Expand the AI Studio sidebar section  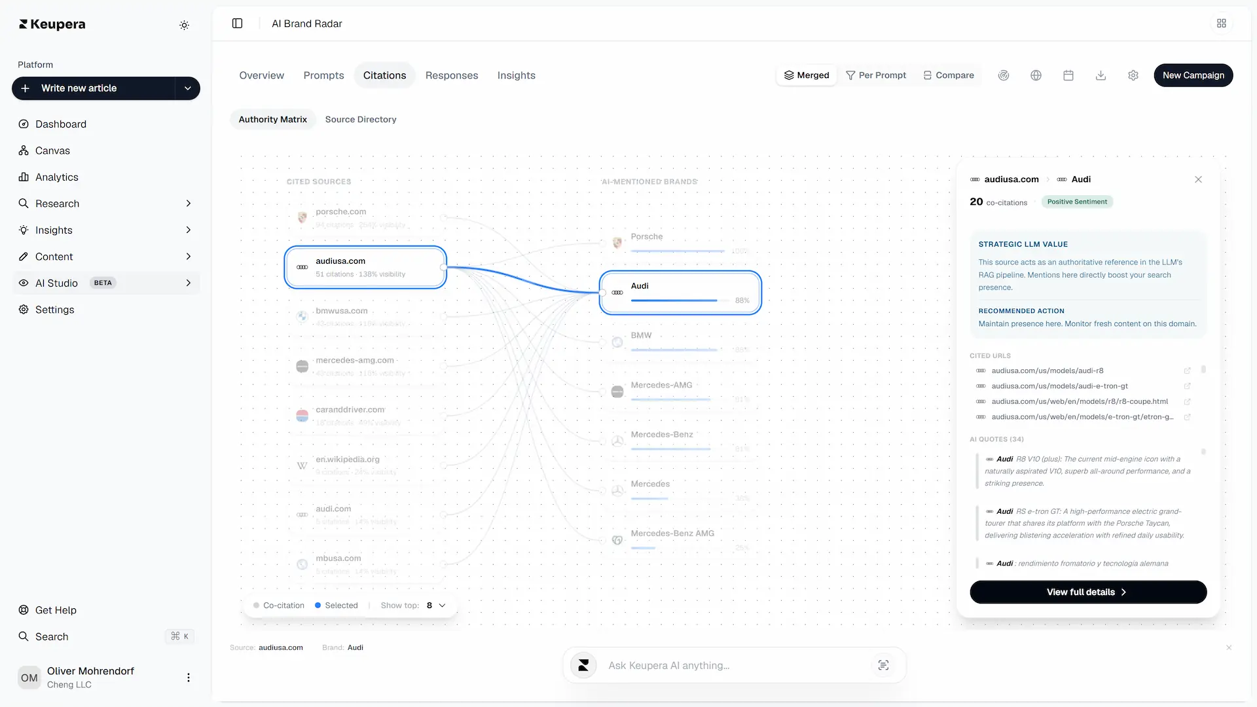pyautogui.click(x=189, y=283)
